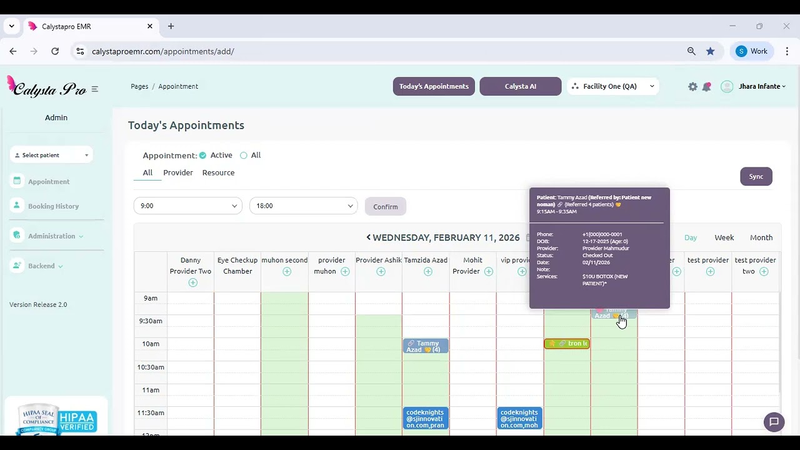Click the Administration sidebar icon
This screenshot has height=450, width=800.
point(16,236)
